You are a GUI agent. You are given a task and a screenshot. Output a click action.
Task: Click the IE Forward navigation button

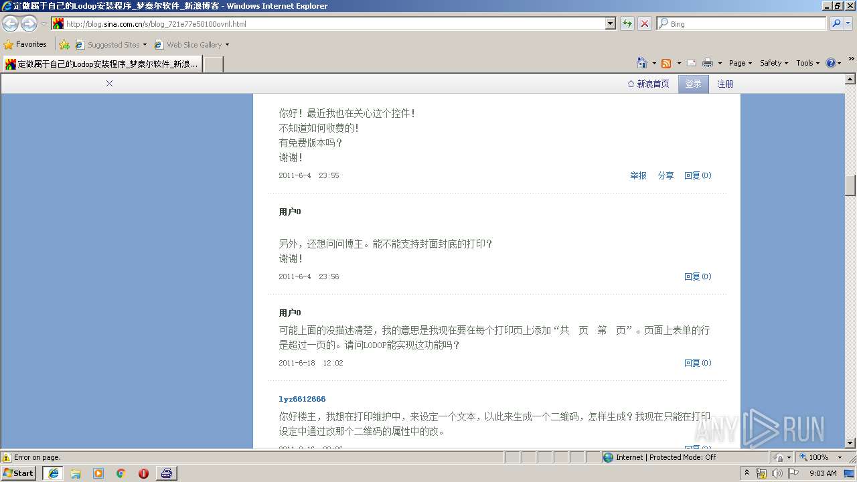[x=29, y=23]
